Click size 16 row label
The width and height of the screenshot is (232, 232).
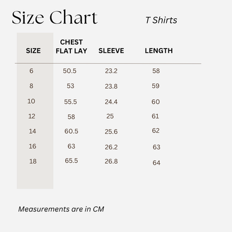click(x=32, y=146)
